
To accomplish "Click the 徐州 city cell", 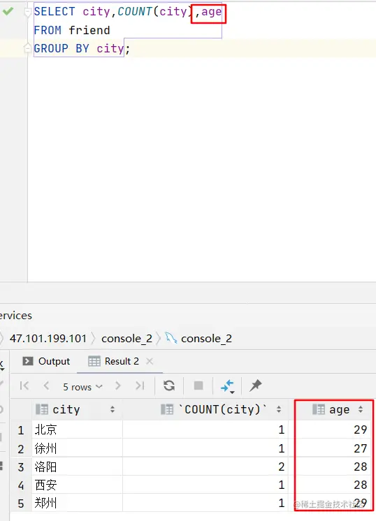I will point(78,448).
